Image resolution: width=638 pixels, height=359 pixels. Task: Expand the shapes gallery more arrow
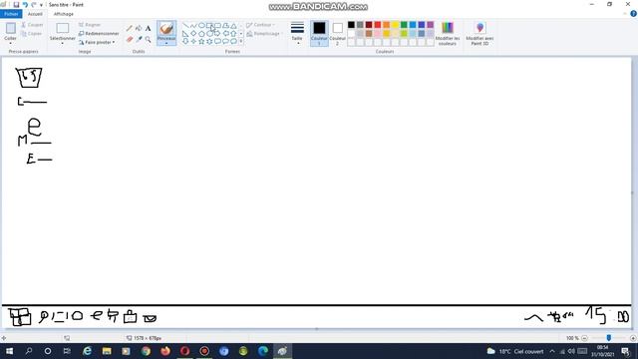click(241, 41)
